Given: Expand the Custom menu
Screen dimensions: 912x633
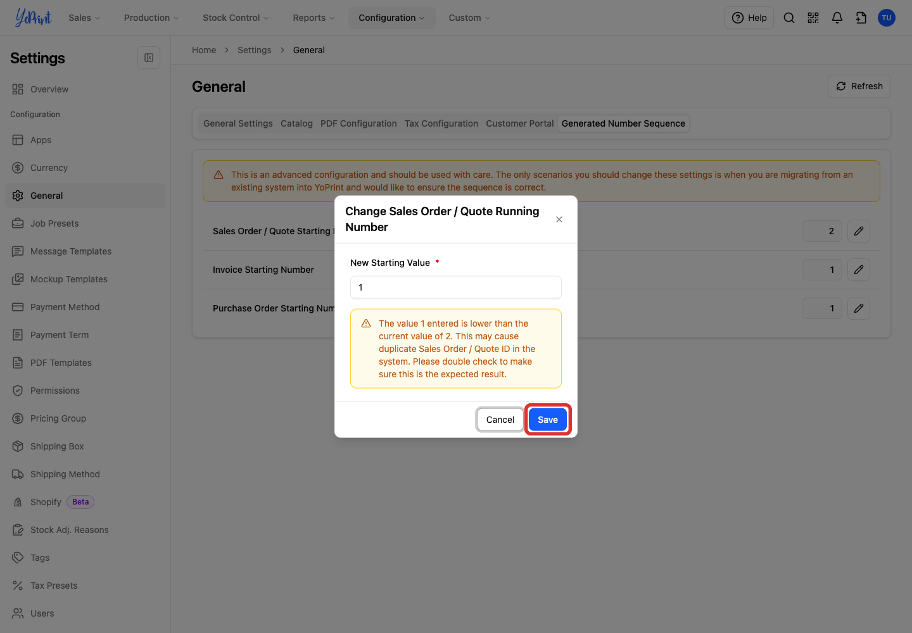Looking at the screenshot, I should coord(469,18).
